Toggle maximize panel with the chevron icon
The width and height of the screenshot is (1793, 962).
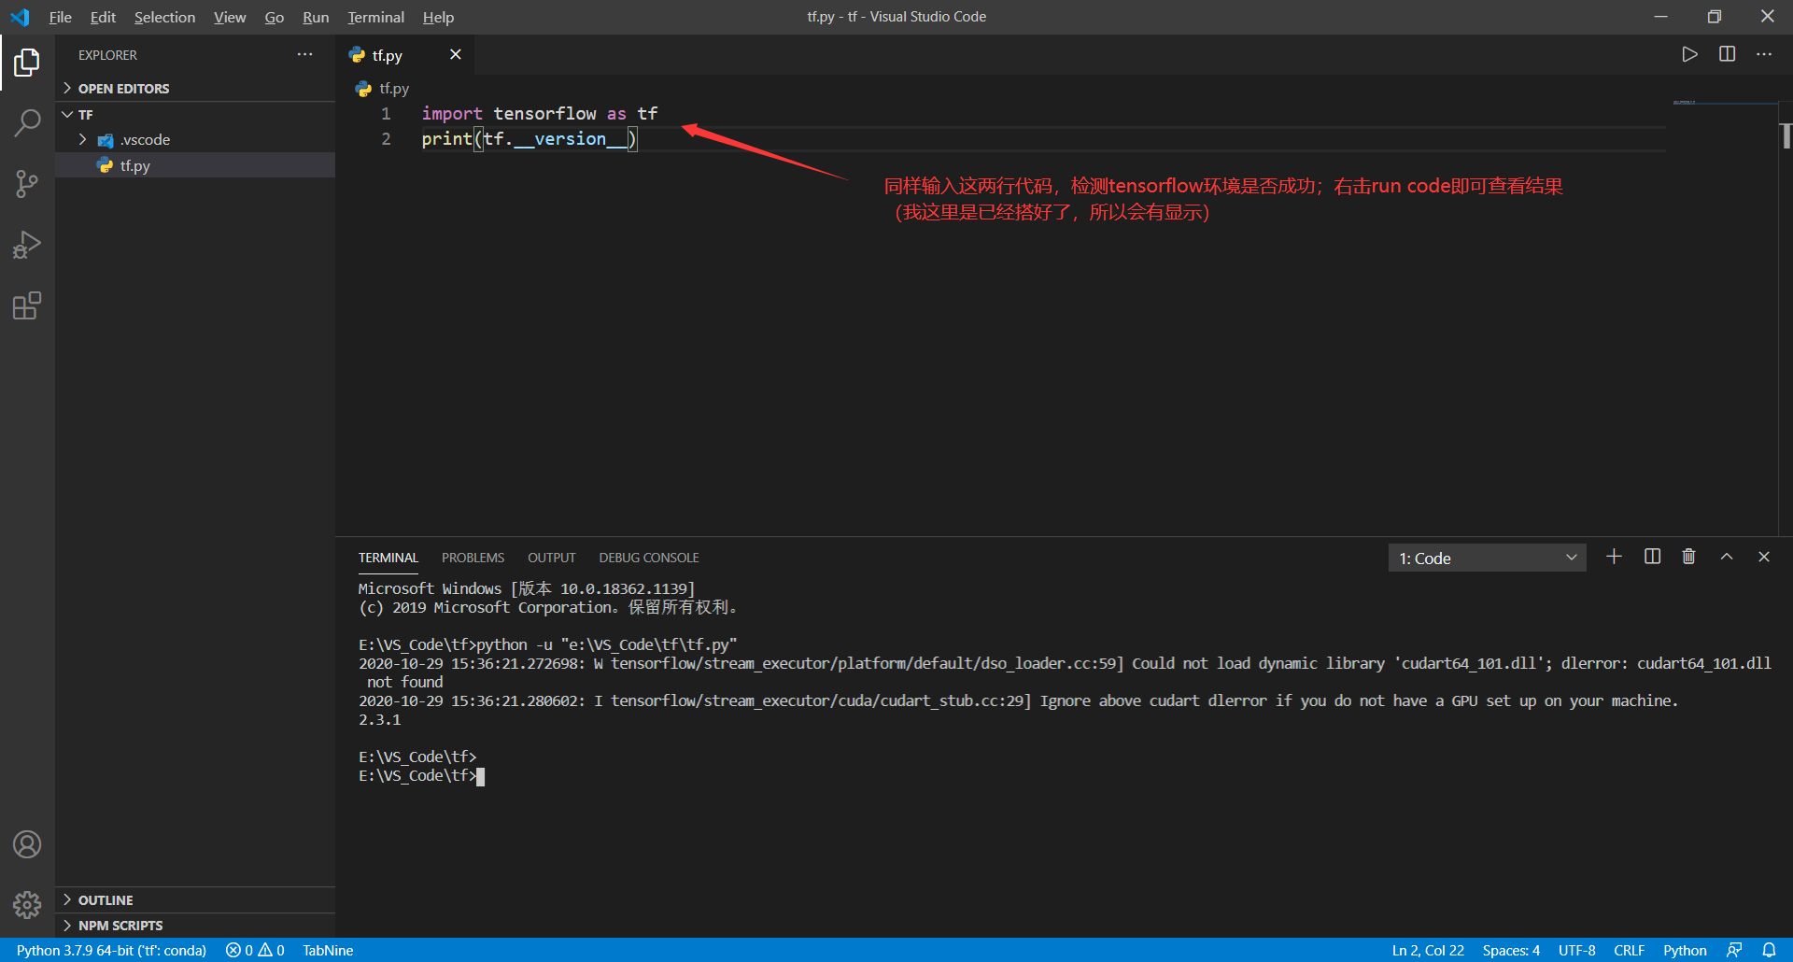coord(1726,556)
